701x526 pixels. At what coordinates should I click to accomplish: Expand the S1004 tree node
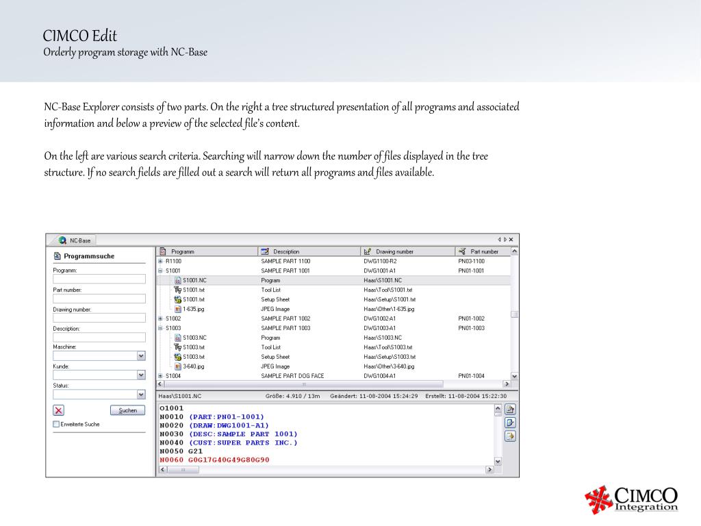pyautogui.click(x=160, y=376)
